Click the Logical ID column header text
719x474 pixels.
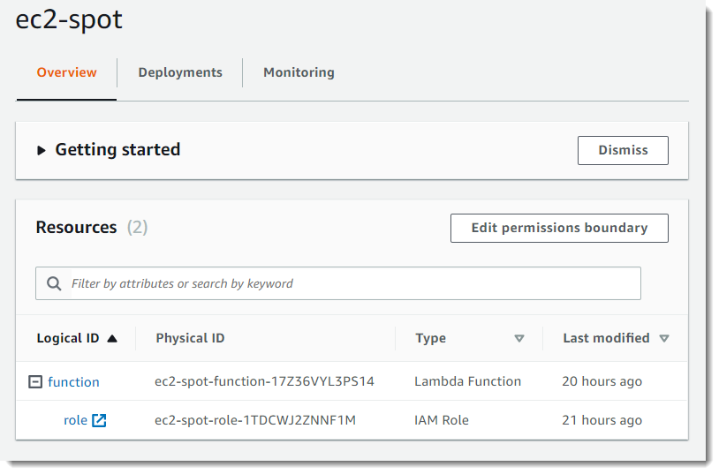[67, 338]
